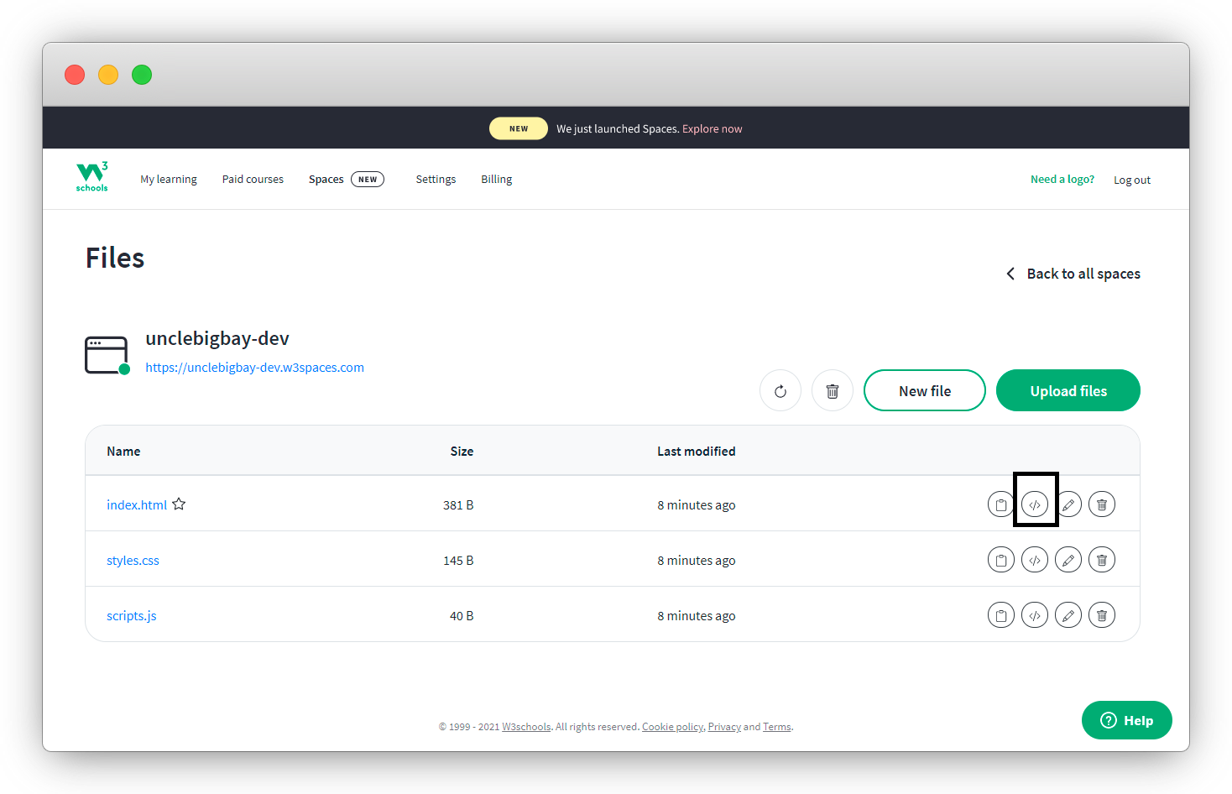Click the refresh files icon
The height and width of the screenshot is (794, 1232).
[780, 391]
